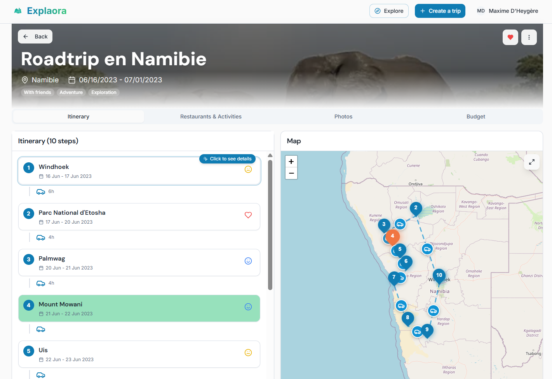This screenshot has width=552, height=379.
Task: Open the Budget tab
Action: [475, 116]
